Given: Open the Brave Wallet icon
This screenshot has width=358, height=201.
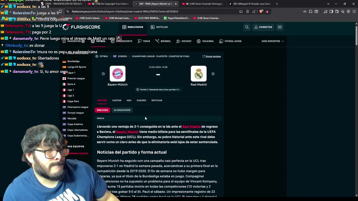Looking at the screenshot, I should tap(337, 11).
